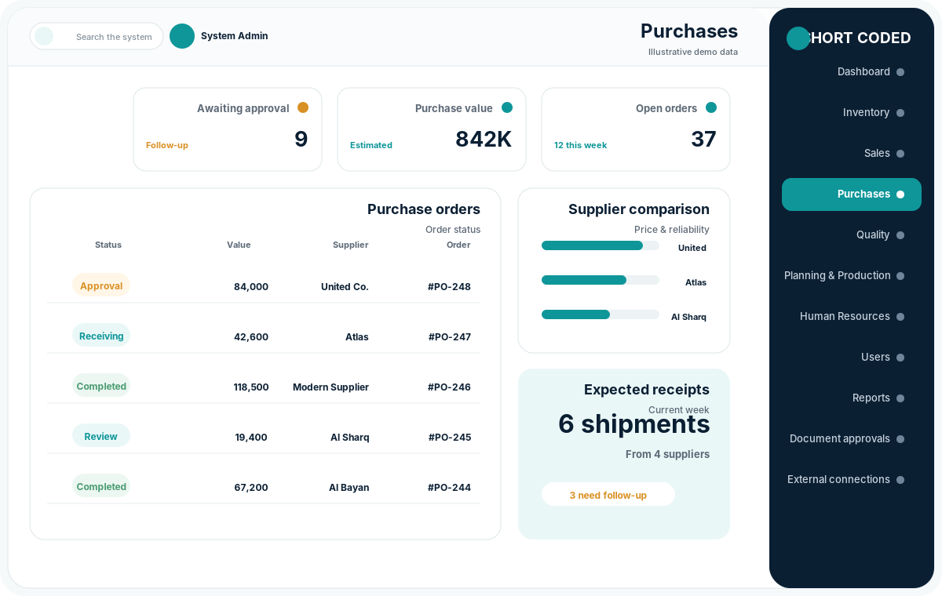Click the Supplier column header
942x596 pixels.
[350, 245]
